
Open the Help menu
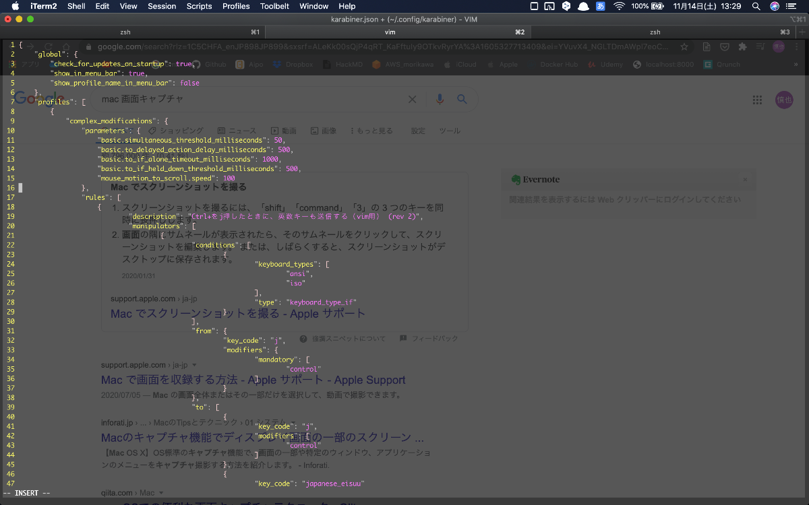coord(347,6)
